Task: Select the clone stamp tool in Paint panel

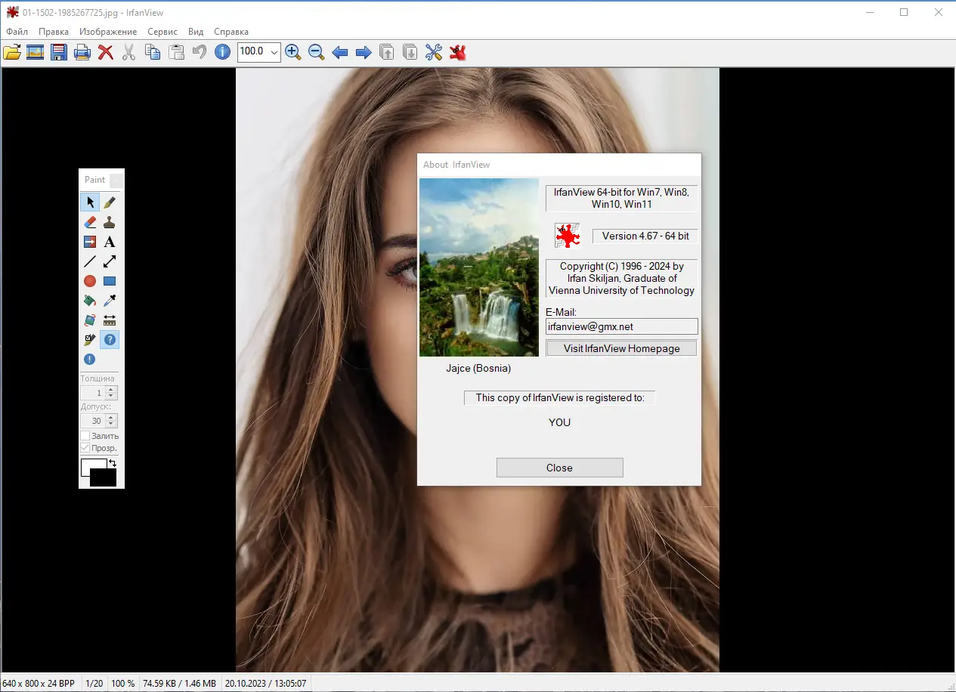Action: (x=110, y=222)
